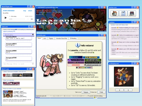The height and width of the screenshot is (106, 142).
Task: Close the Navbar.exe window
Action: pos(138,7)
